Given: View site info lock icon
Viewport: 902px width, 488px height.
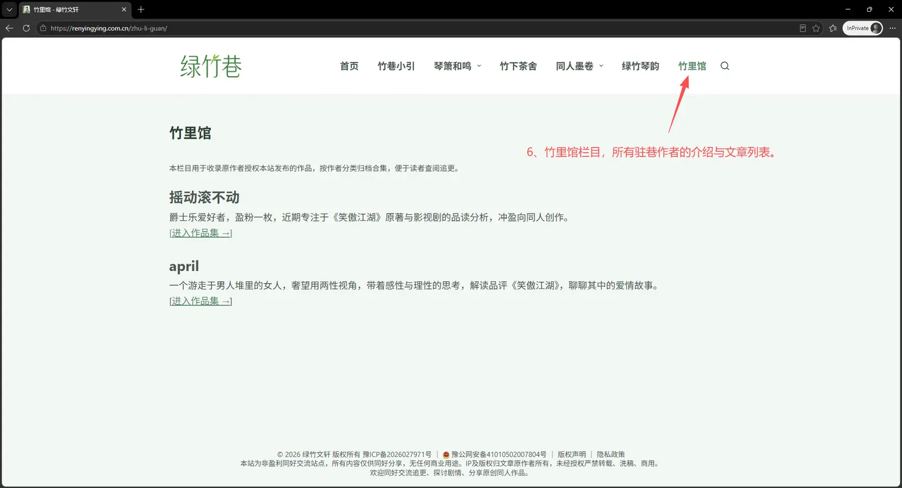Looking at the screenshot, I should [43, 28].
